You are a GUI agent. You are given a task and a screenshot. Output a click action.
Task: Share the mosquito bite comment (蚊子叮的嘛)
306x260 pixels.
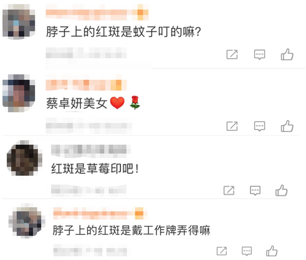coord(232,55)
